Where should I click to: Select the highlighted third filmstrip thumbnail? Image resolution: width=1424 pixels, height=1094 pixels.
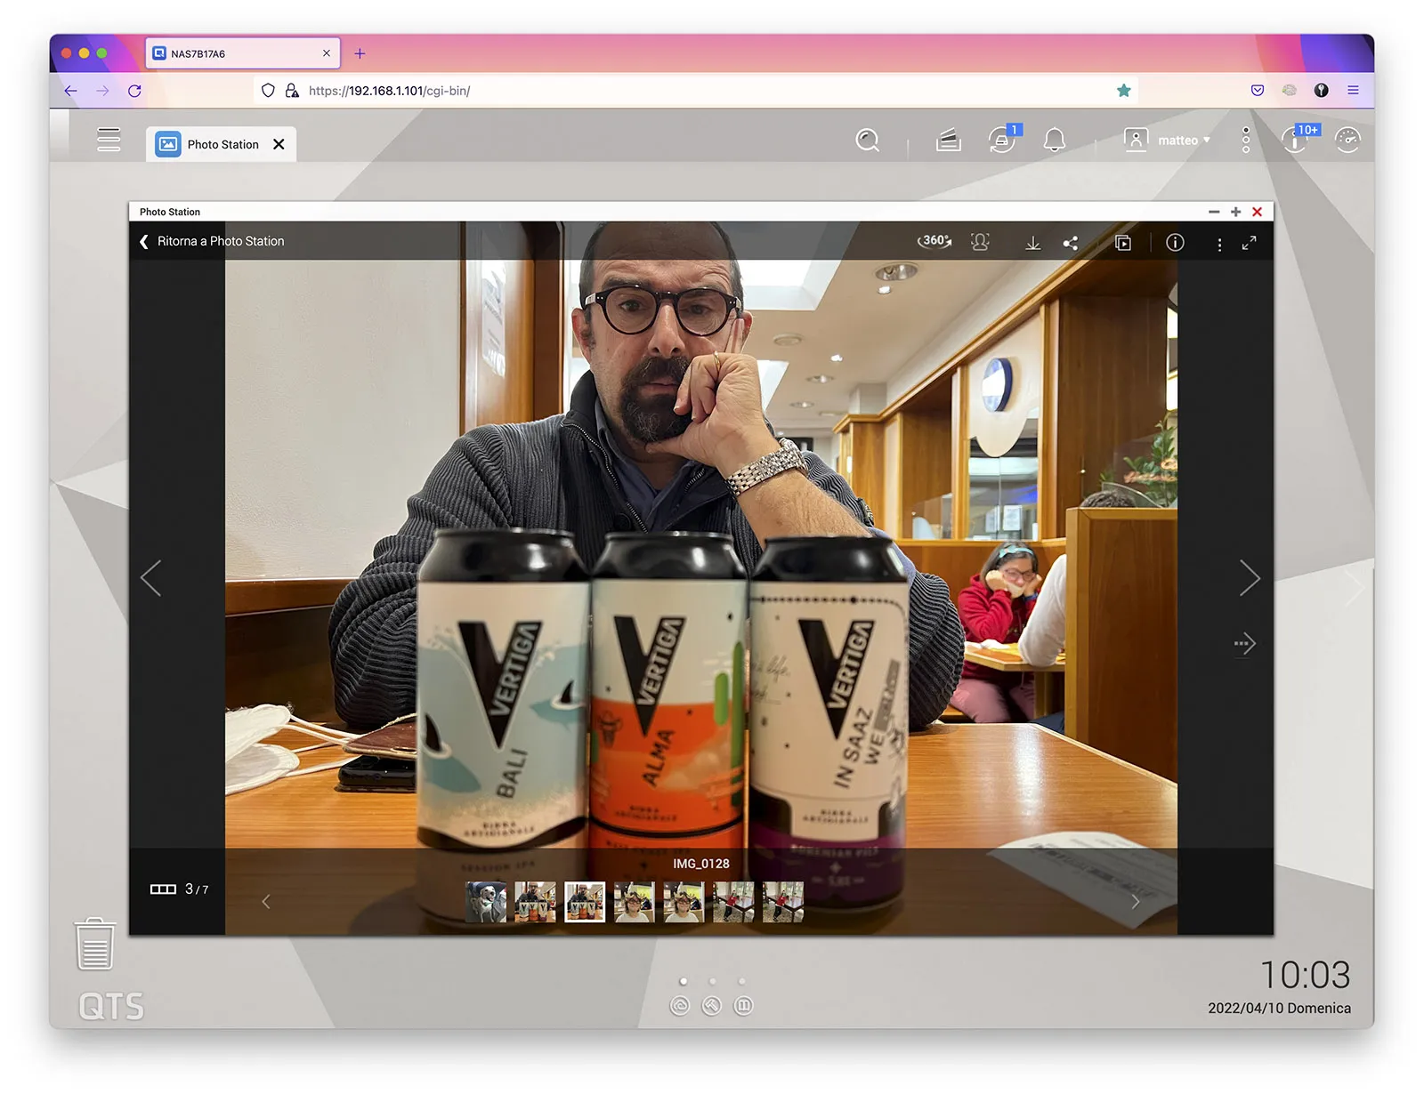(x=585, y=902)
